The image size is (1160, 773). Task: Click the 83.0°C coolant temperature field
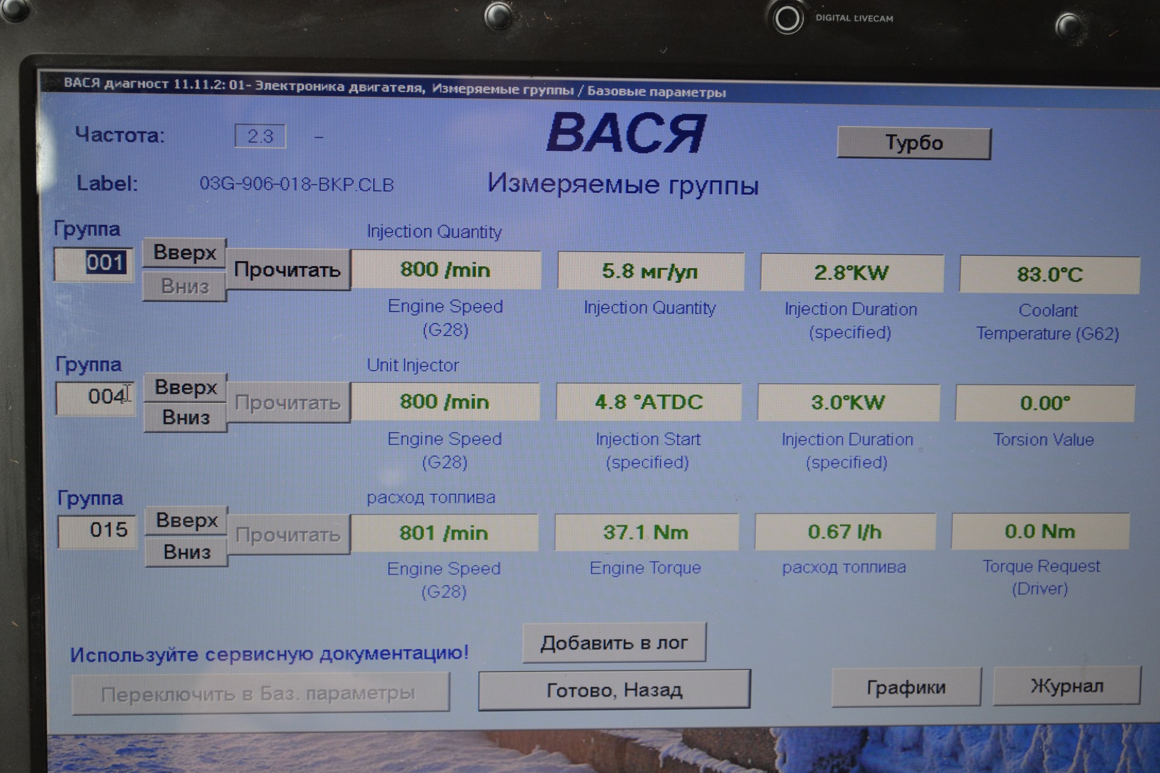pos(1049,275)
